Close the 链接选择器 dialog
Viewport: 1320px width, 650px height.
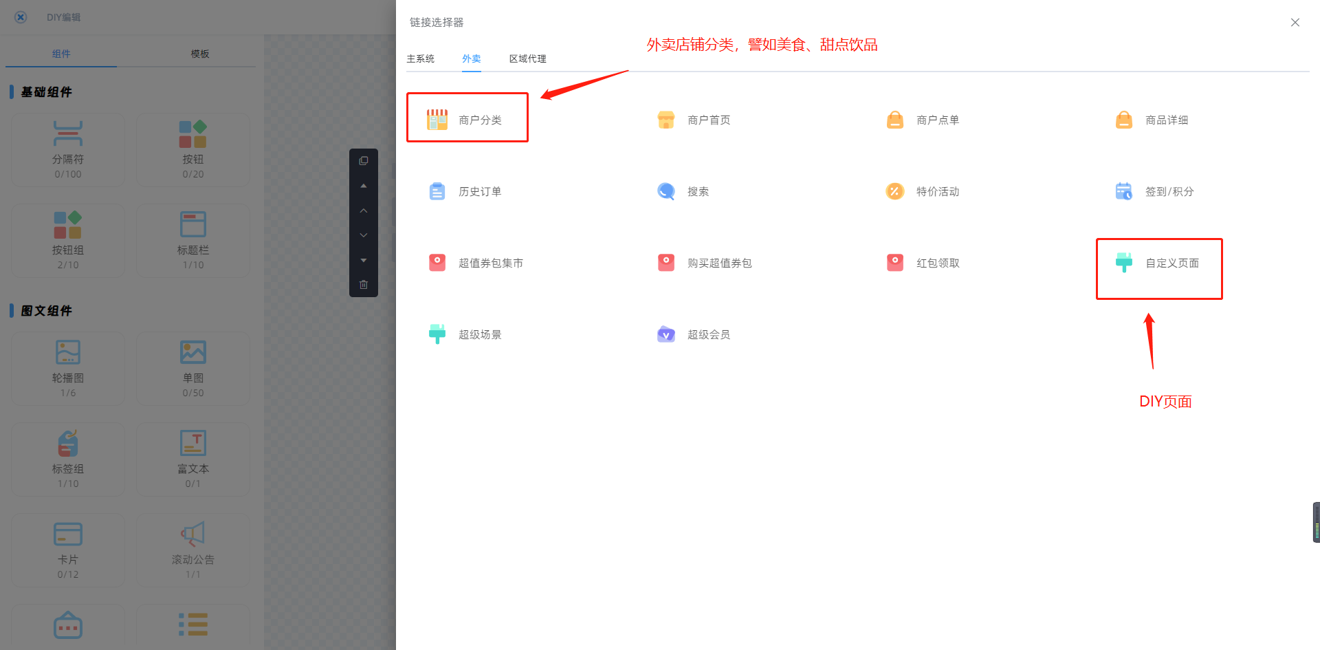[1295, 23]
